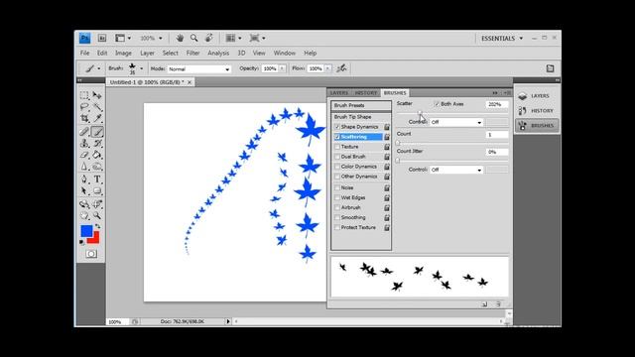Toggle the Both Axes checkbox

point(437,104)
